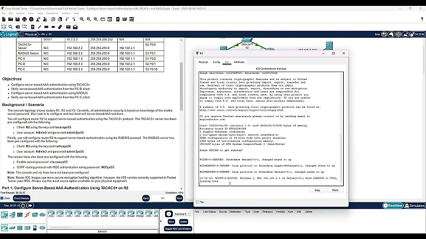Choose the Inspect magnifier tool

pos(11,27)
